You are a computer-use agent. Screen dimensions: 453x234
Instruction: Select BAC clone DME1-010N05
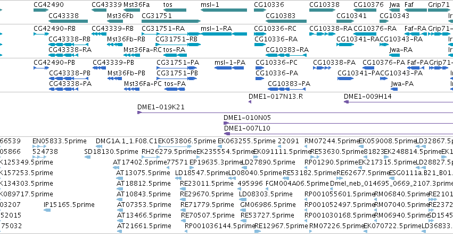[247, 118]
